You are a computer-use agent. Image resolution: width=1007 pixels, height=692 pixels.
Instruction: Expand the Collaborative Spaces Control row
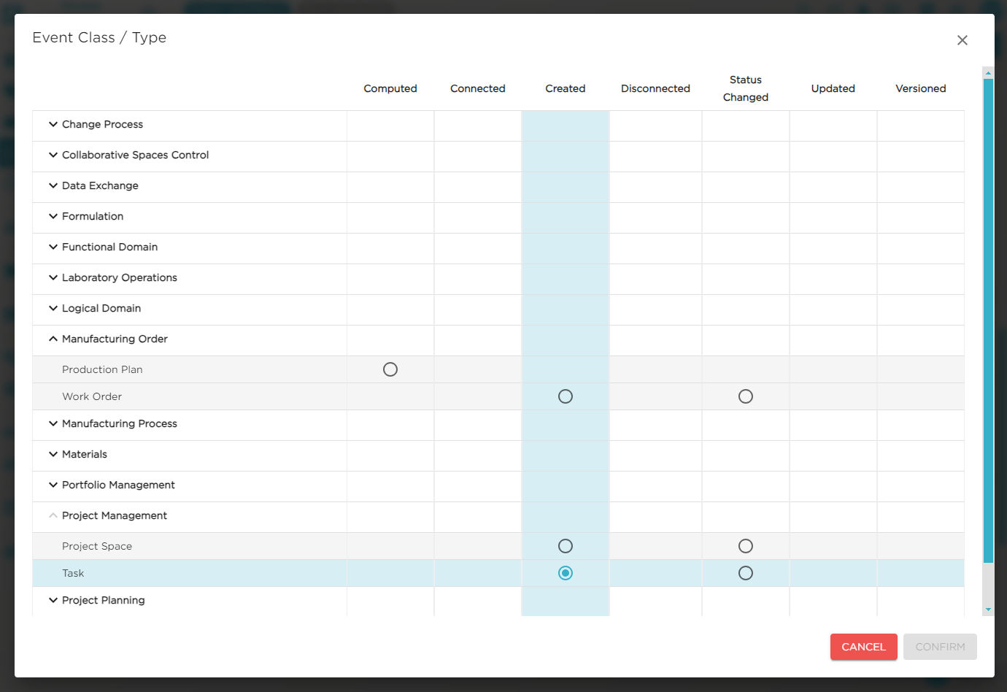coord(53,155)
